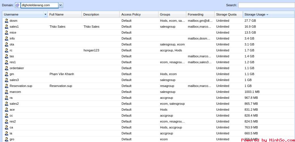Click the 1003.1 MB storage usage value
The image size is (295, 142).
point(252,92)
